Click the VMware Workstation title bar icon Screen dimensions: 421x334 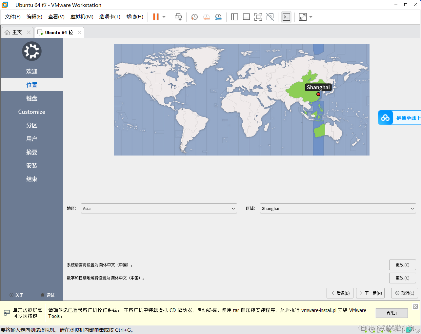pos(5,5)
